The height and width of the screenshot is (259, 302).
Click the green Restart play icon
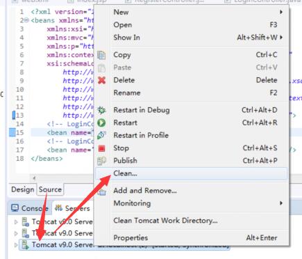[101, 123]
